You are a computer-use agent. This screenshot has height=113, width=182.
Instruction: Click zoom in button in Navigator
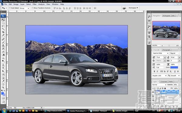pyautogui.click(x=177, y=46)
